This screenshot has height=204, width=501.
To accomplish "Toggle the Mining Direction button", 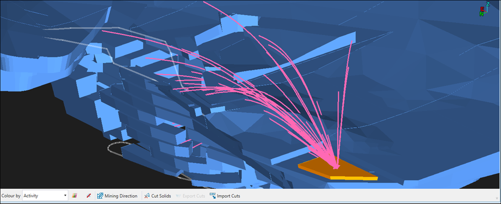I will coord(117,196).
